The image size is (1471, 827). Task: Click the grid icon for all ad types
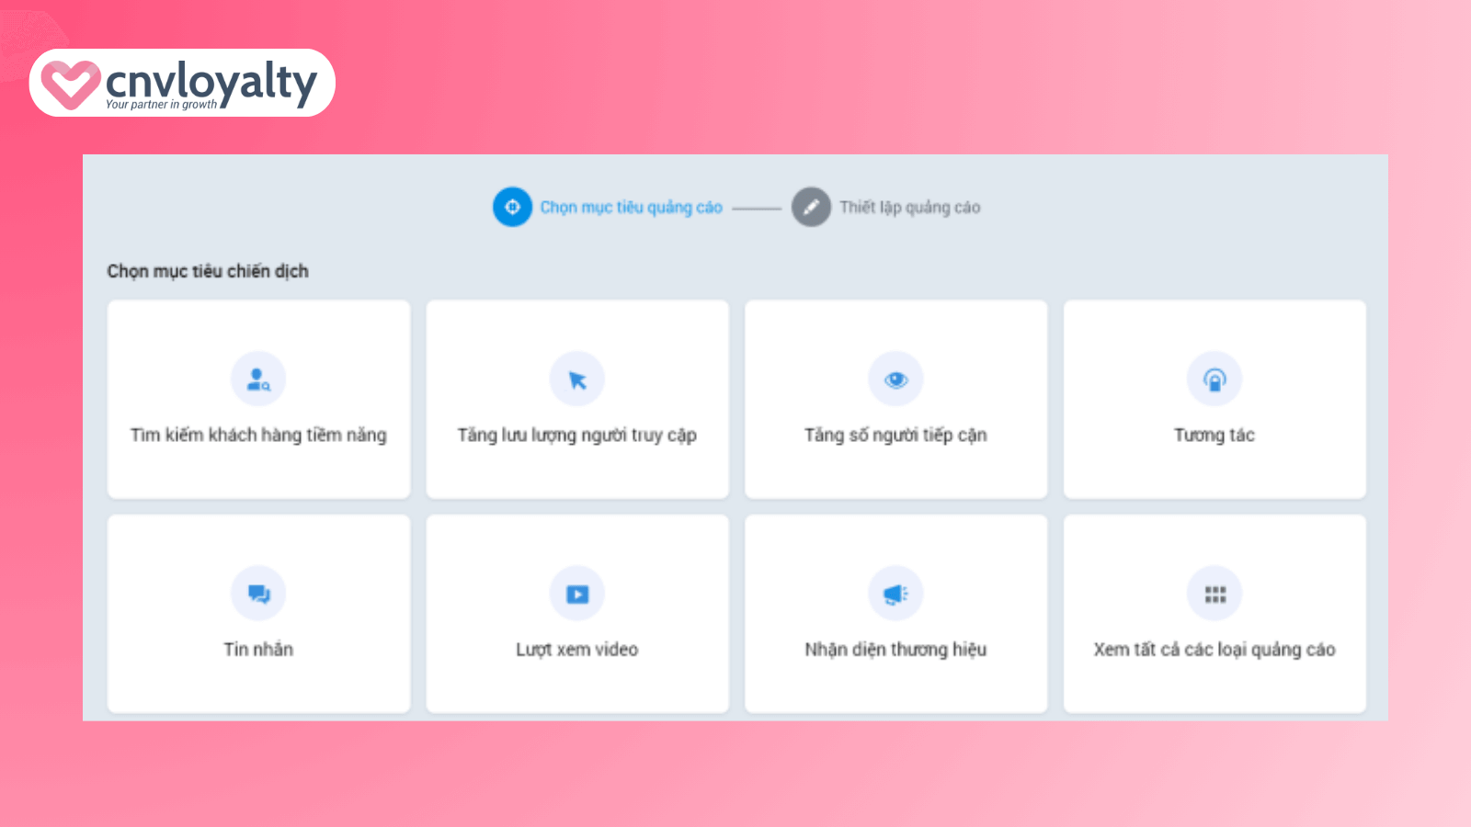pyautogui.click(x=1214, y=594)
